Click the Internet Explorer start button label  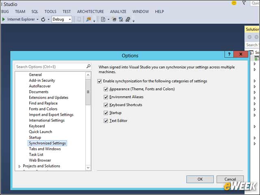click(x=21, y=19)
